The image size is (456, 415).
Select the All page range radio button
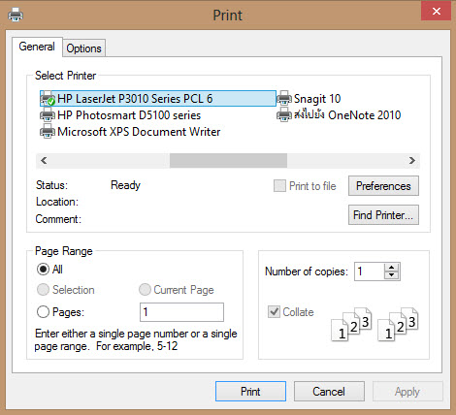pos(43,270)
